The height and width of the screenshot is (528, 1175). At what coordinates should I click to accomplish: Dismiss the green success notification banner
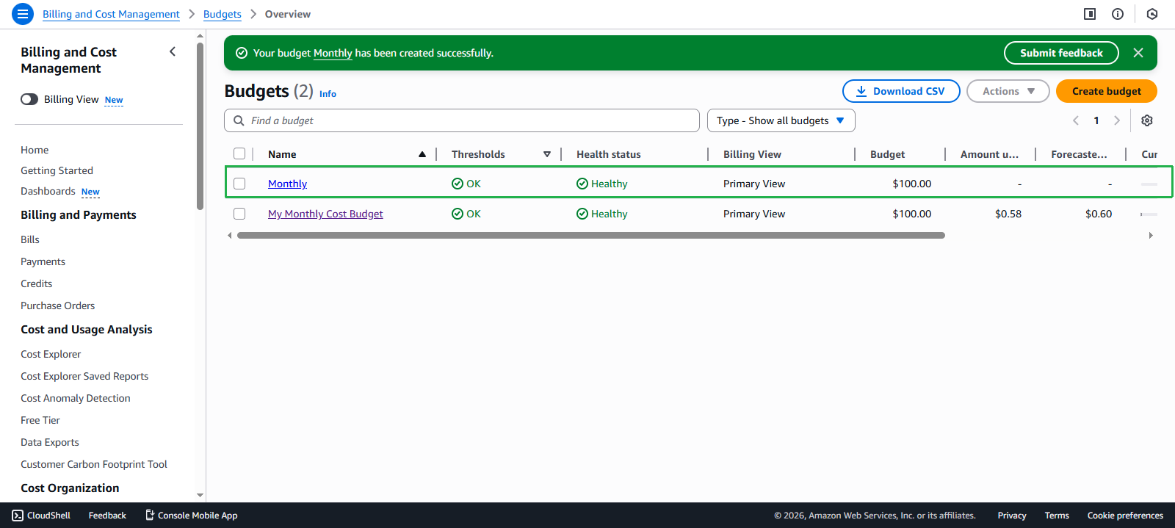tap(1138, 53)
